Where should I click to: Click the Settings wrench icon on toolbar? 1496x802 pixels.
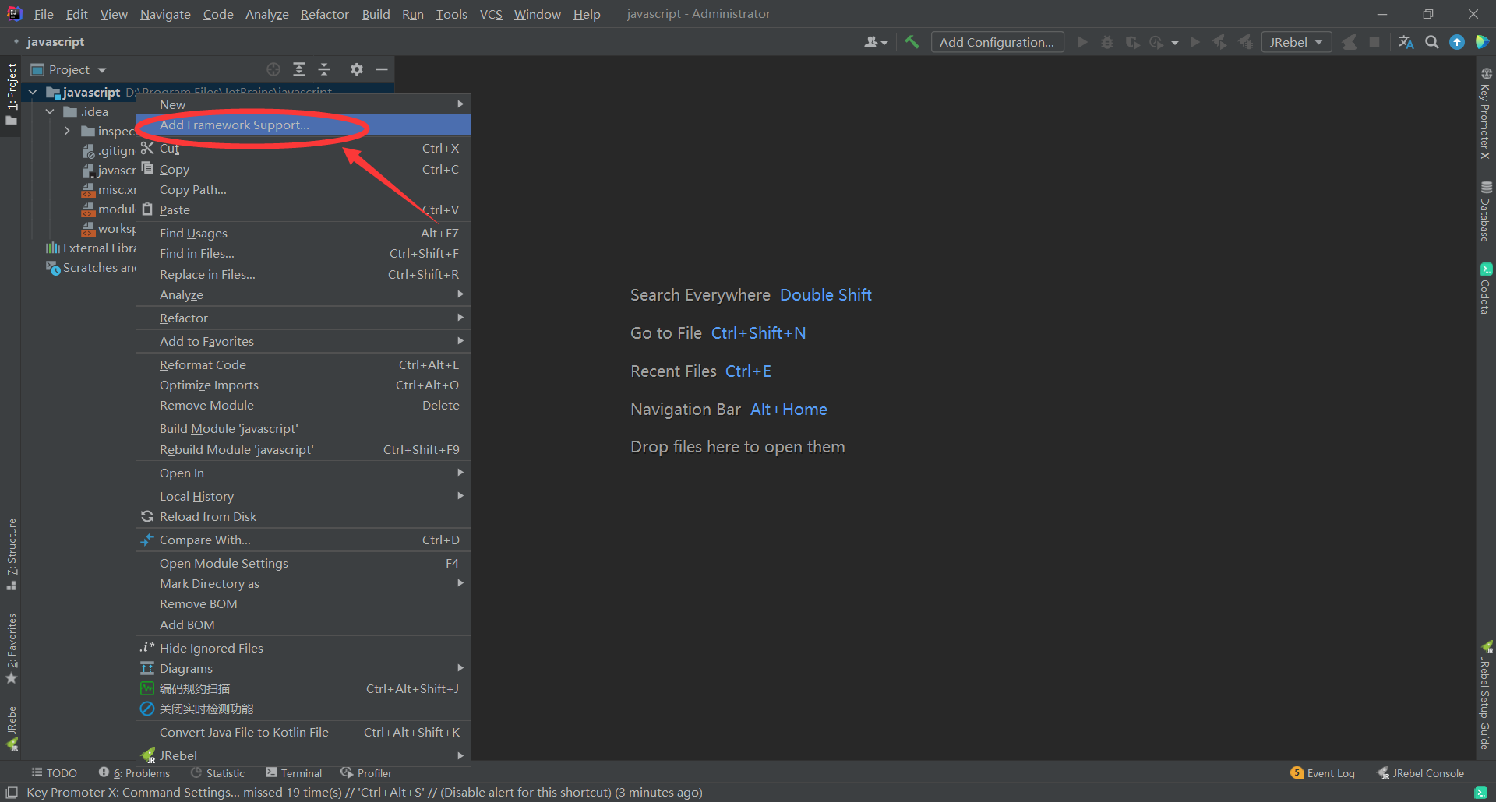[912, 42]
